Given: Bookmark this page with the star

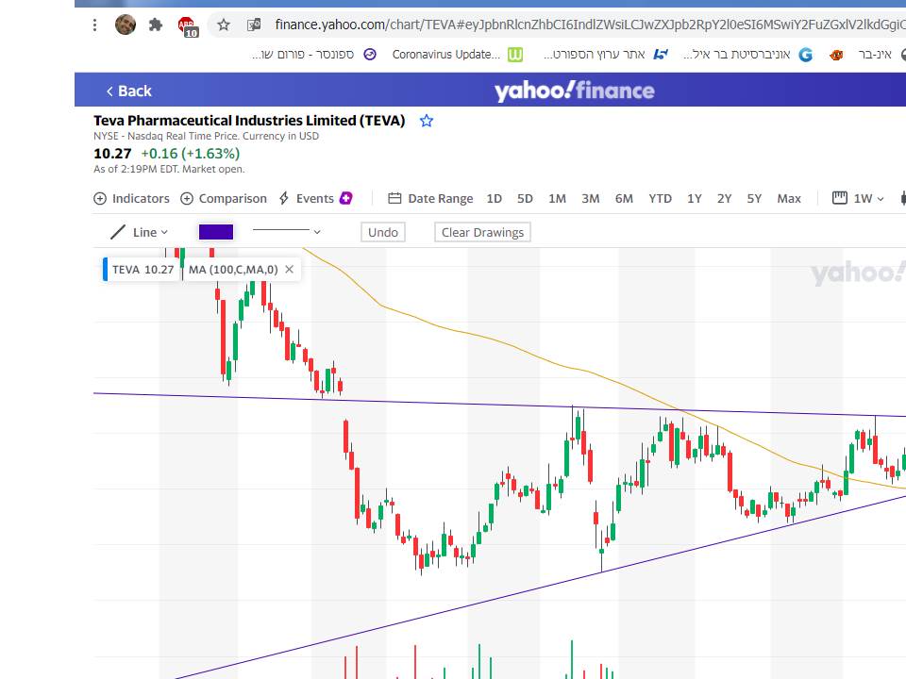Looking at the screenshot, I should coord(224,25).
